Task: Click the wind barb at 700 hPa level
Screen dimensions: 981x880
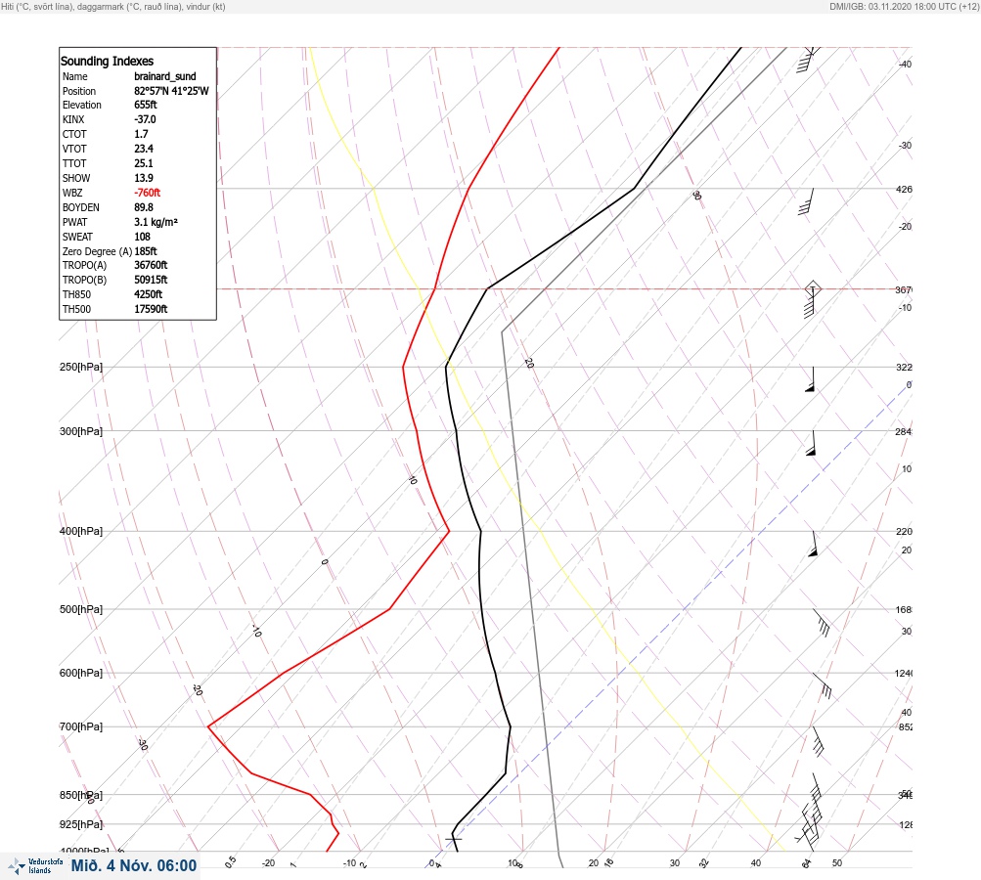Action: tap(818, 741)
